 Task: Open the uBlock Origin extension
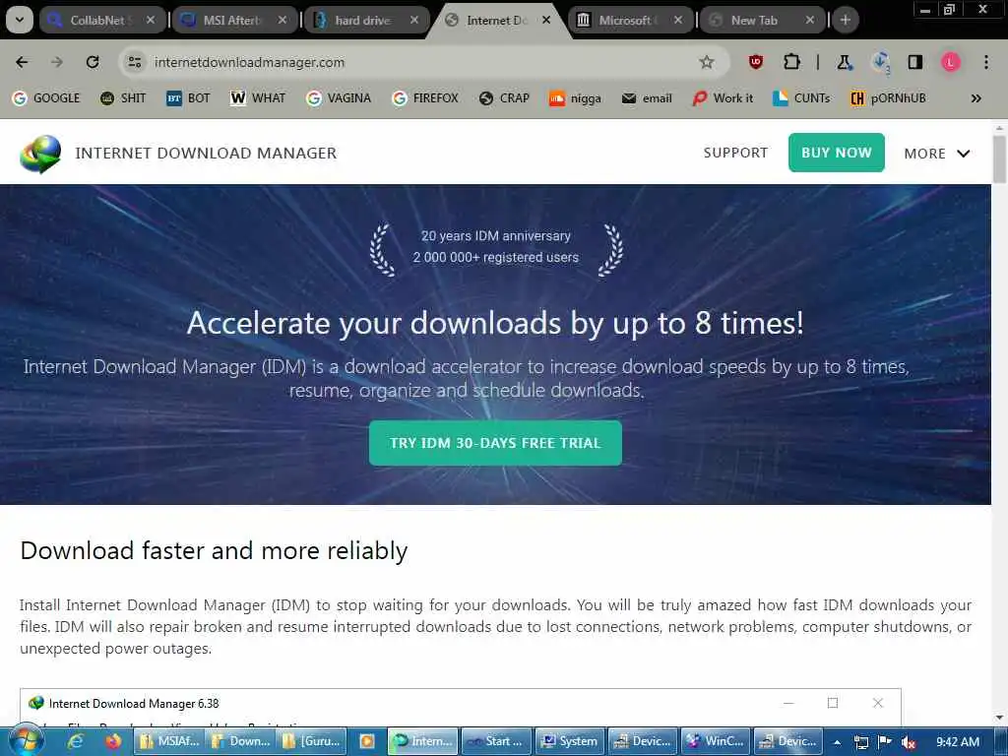(756, 62)
